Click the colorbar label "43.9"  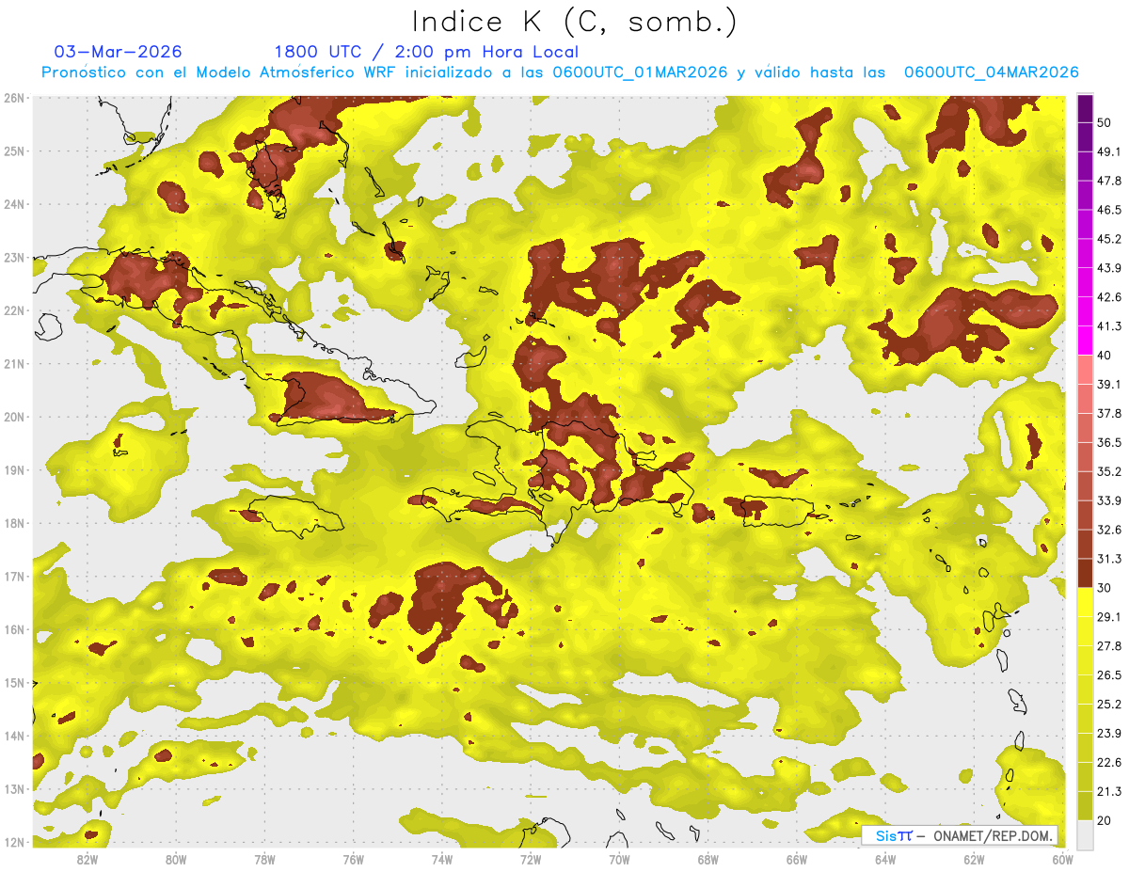tap(1109, 268)
